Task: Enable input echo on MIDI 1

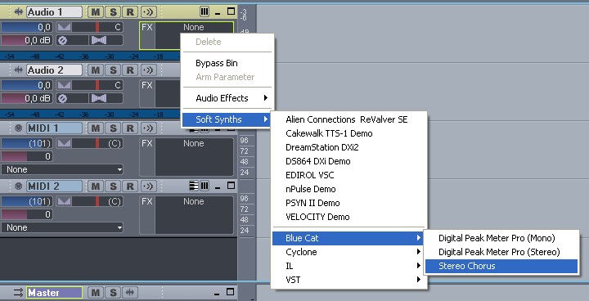Action: click(149, 128)
